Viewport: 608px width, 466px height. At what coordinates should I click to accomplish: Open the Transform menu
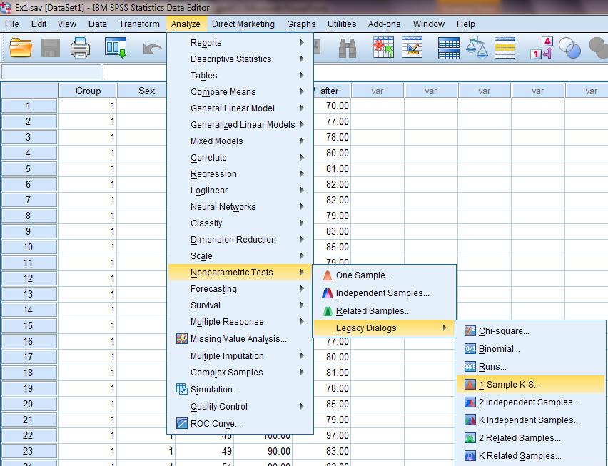click(x=139, y=24)
